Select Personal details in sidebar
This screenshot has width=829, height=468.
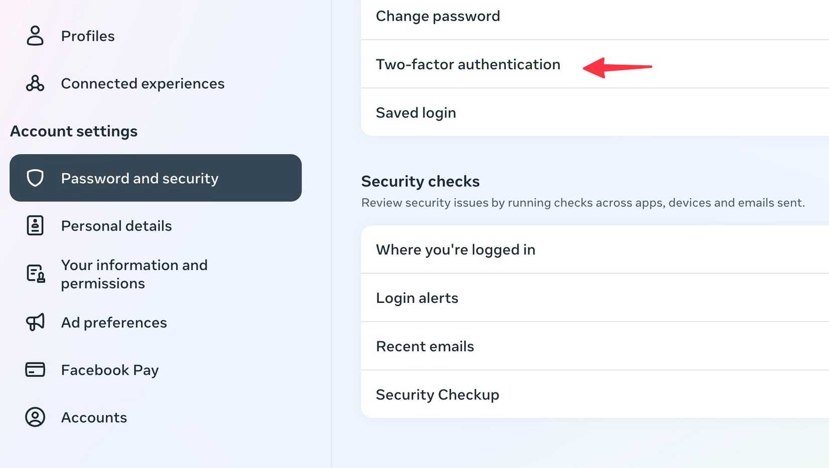(x=117, y=225)
